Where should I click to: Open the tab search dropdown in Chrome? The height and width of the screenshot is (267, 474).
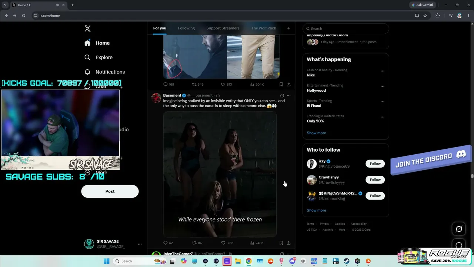(x=5, y=5)
